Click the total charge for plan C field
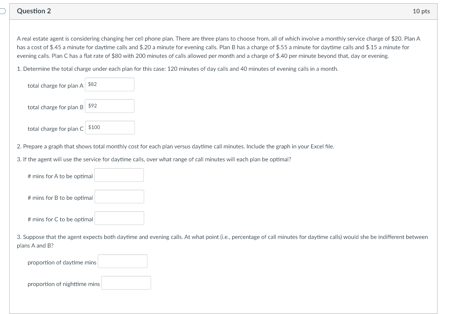 pyautogui.click(x=110, y=128)
